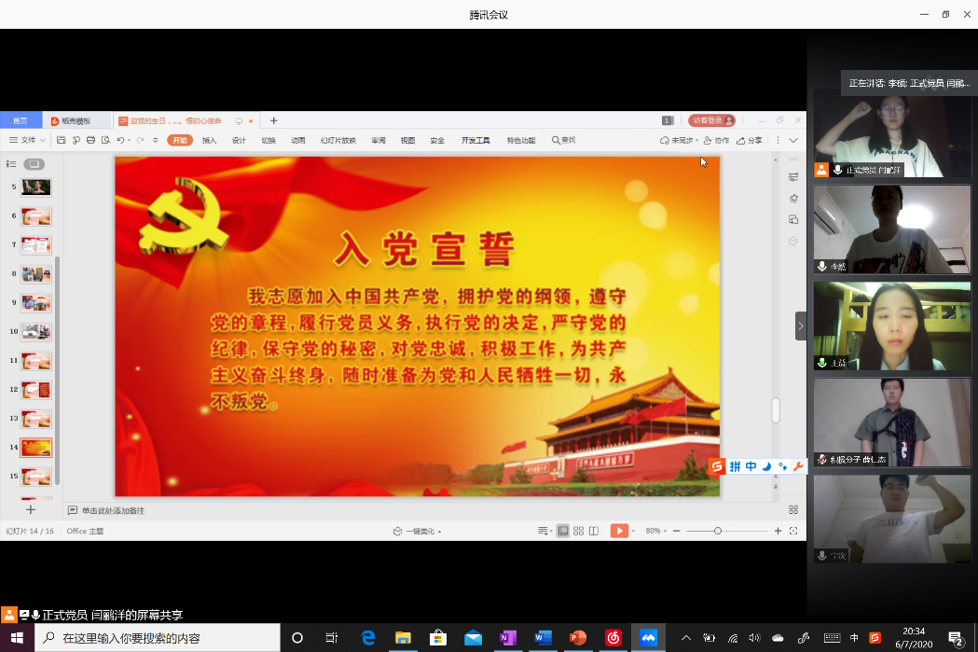Click the 分享 share button
This screenshot has height=652, width=978.
749,141
